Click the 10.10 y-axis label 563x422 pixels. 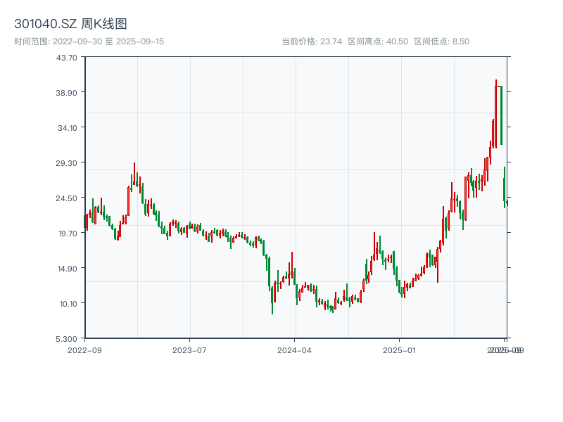pos(68,304)
